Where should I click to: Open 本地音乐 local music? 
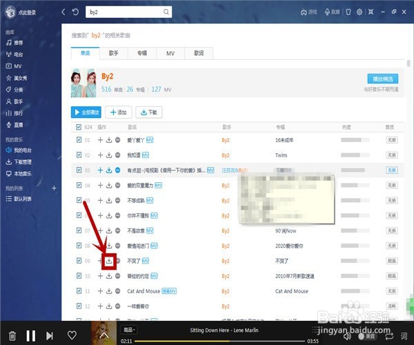(x=19, y=173)
